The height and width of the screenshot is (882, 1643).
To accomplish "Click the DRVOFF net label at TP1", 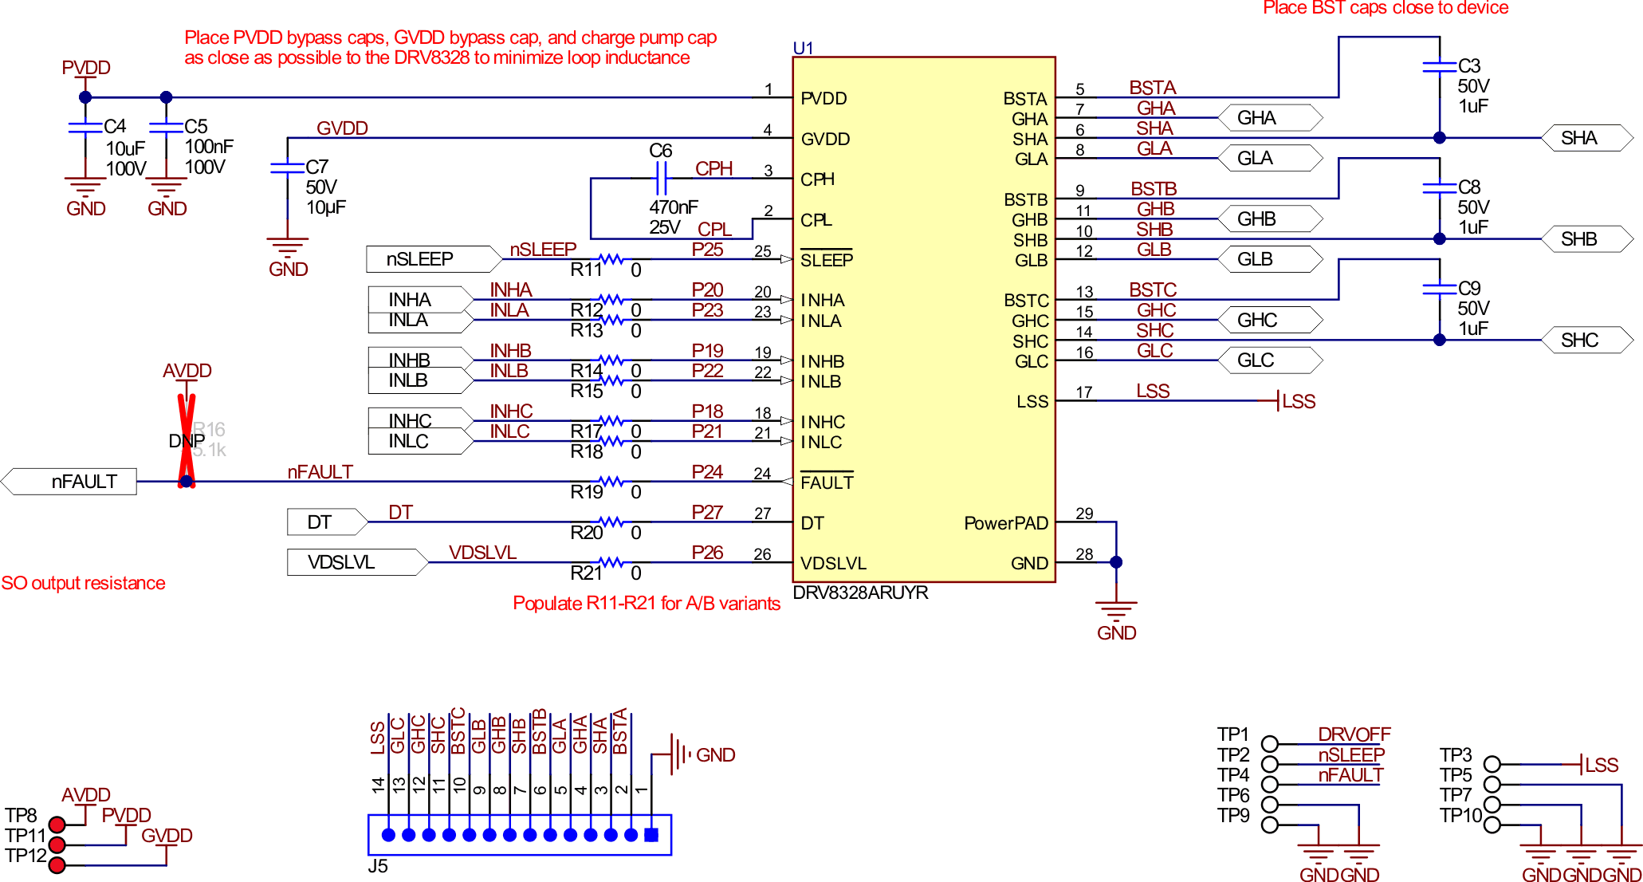I will pyautogui.click(x=1354, y=734).
